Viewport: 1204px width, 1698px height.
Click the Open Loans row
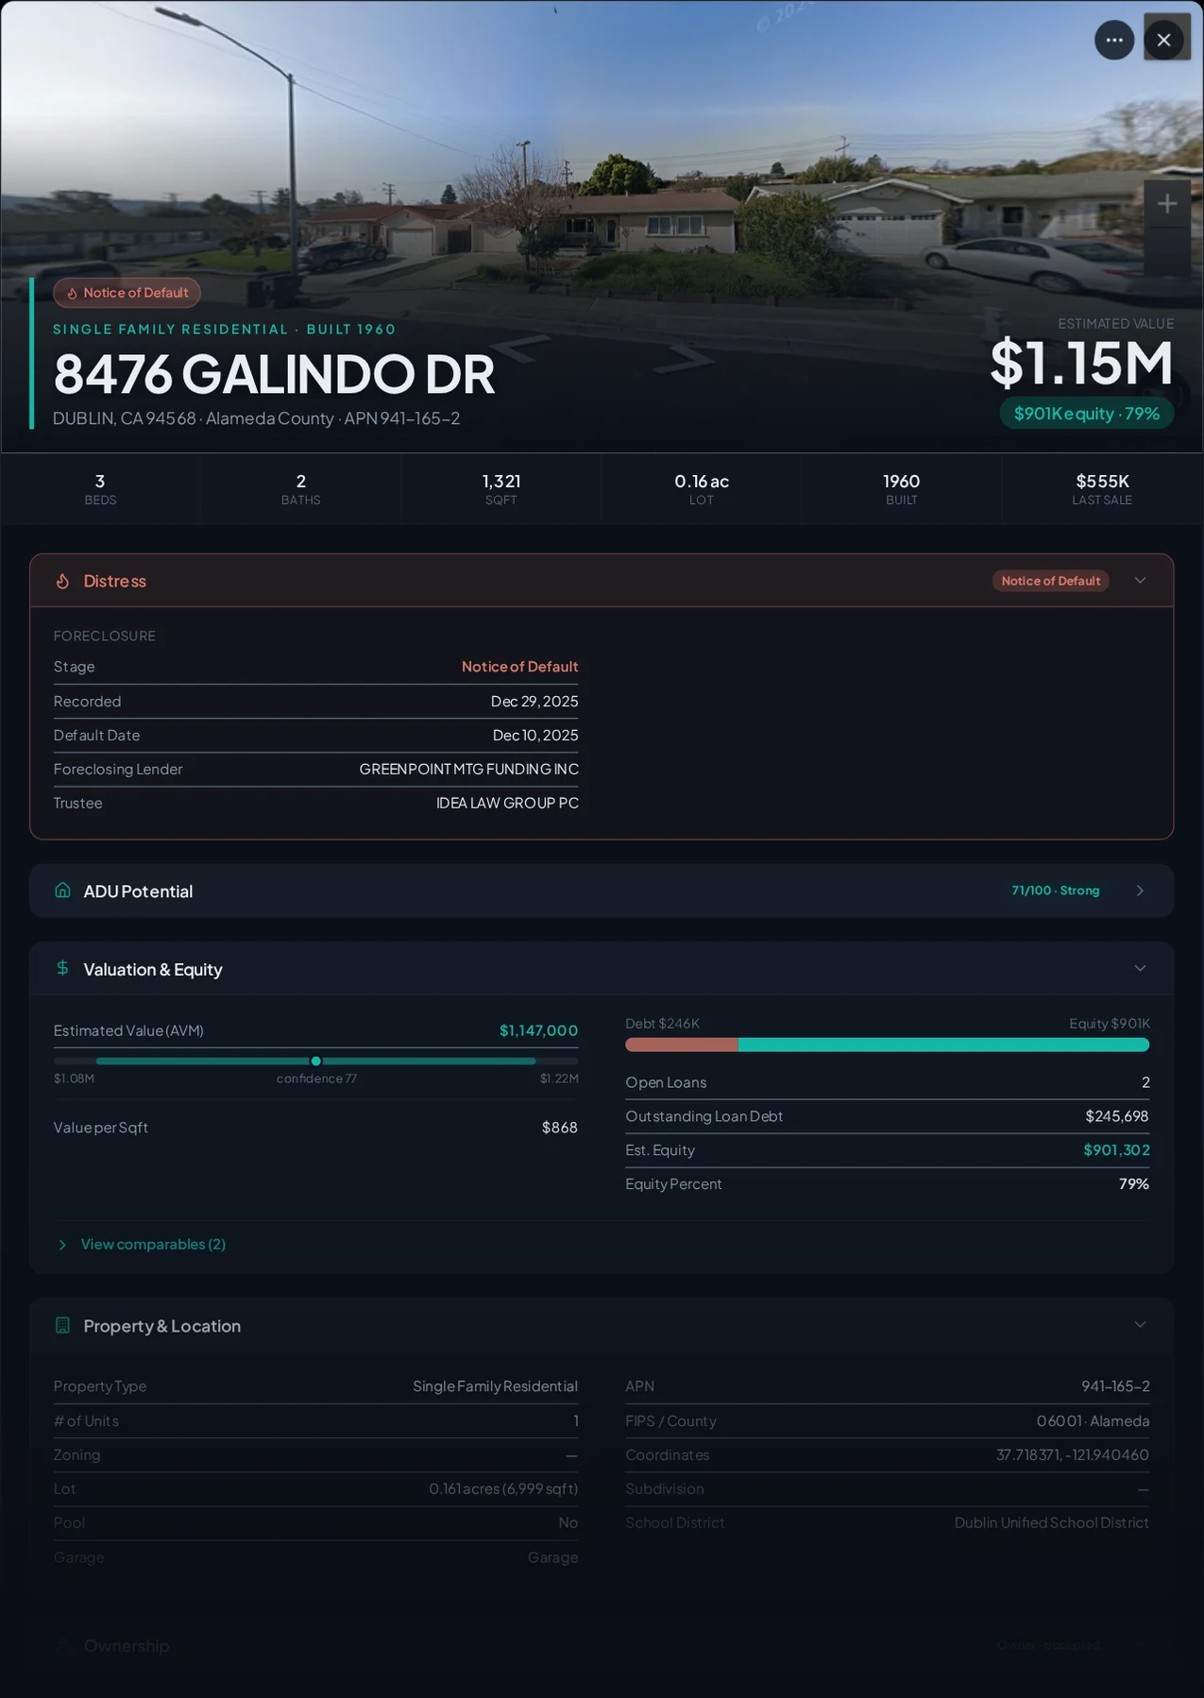(x=887, y=1082)
